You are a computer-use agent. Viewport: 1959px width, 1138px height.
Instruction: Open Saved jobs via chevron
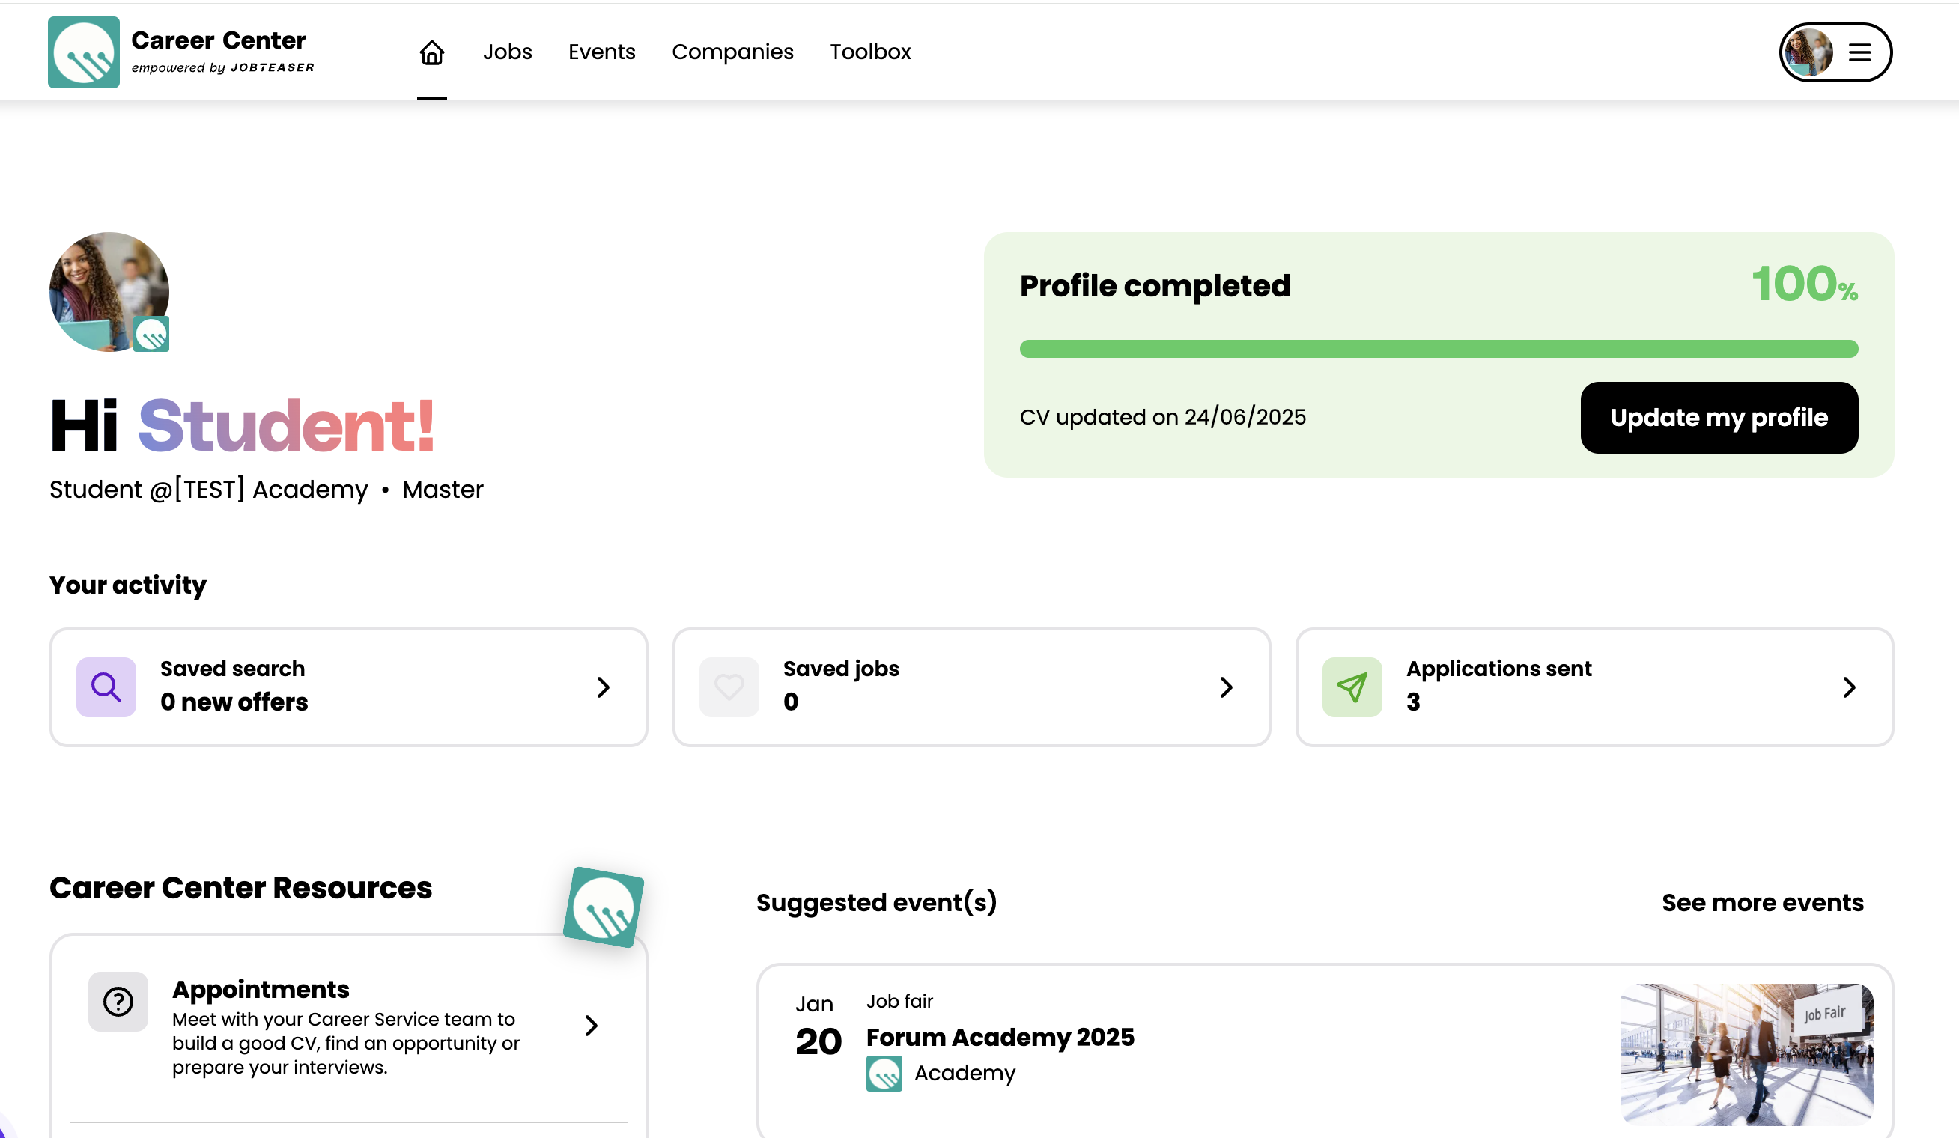pos(1226,687)
